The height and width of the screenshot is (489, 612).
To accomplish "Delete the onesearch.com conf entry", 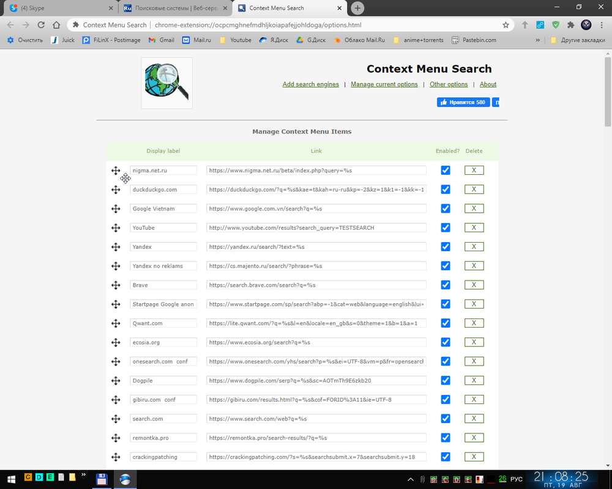I will coord(474,361).
